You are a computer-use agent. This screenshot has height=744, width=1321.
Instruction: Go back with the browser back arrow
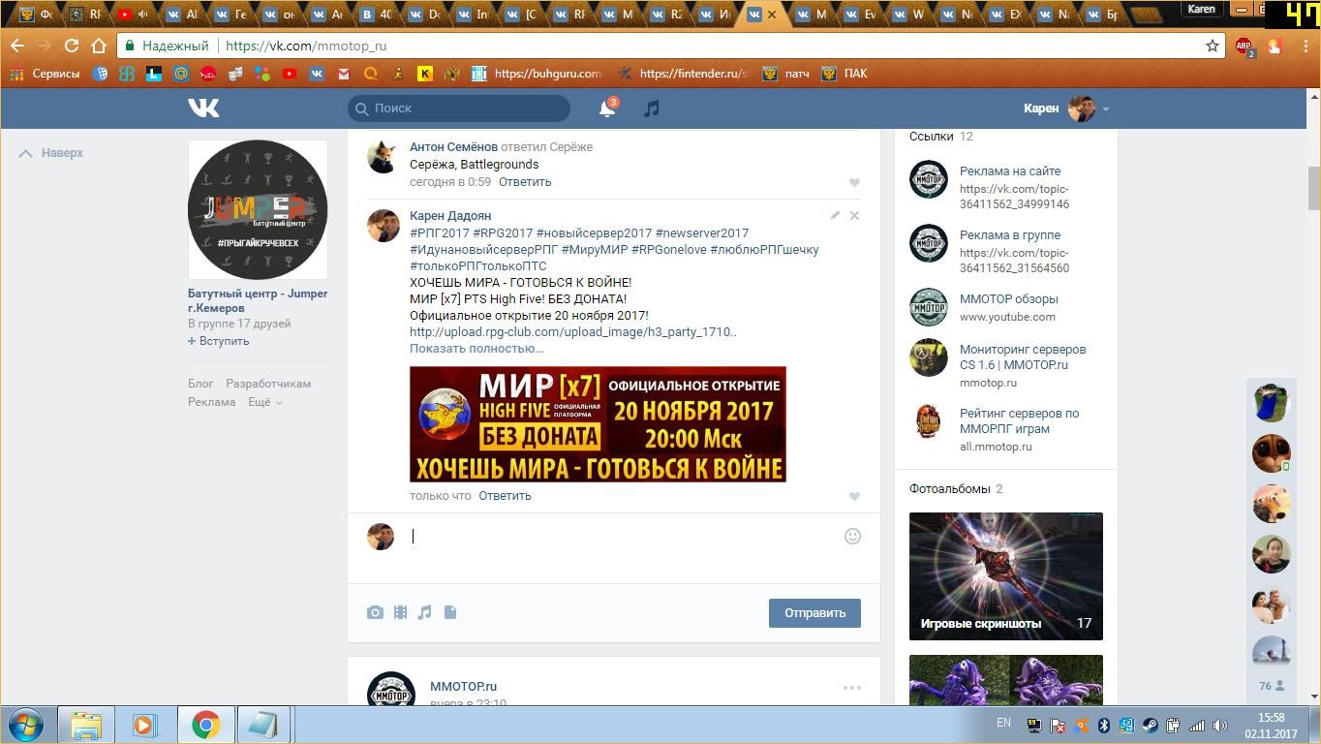coord(16,46)
